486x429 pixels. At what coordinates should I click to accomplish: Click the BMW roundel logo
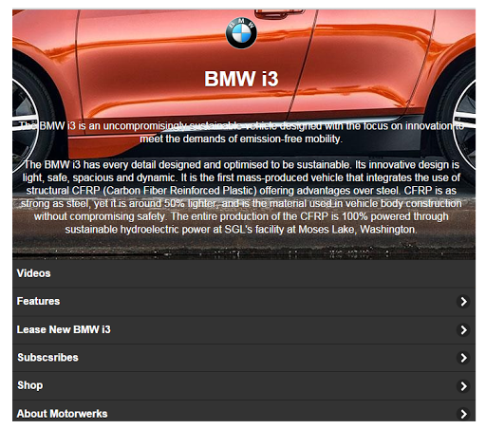[x=241, y=33]
